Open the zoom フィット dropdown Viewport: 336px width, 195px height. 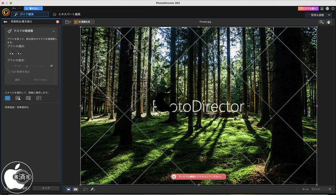tap(321, 189)
